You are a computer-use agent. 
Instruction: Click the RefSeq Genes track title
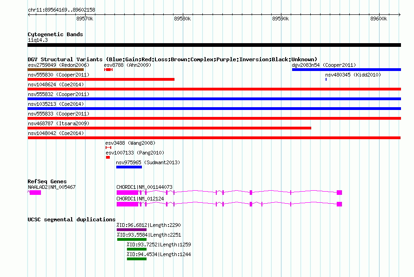[x=47, y=182]
